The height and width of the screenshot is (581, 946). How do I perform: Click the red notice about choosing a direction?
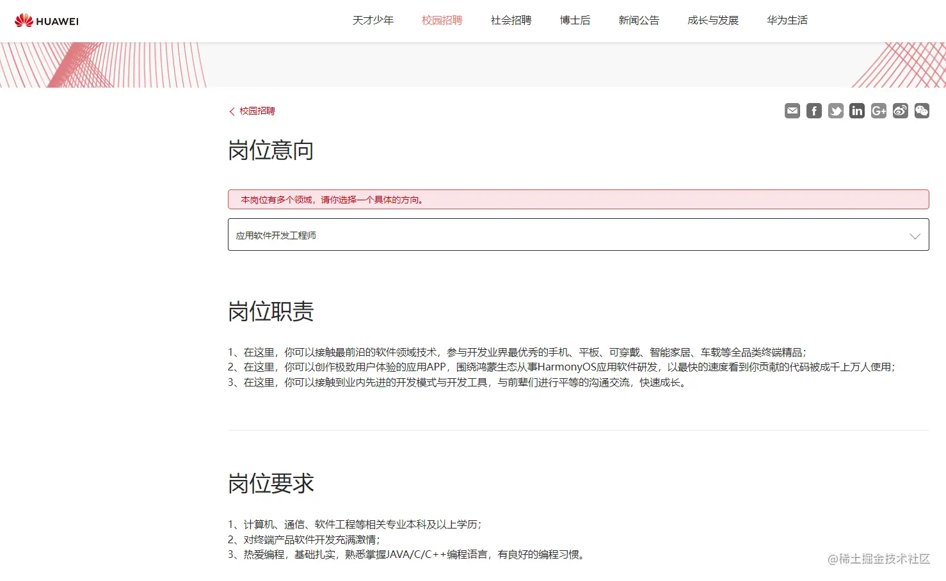[579, 199]
